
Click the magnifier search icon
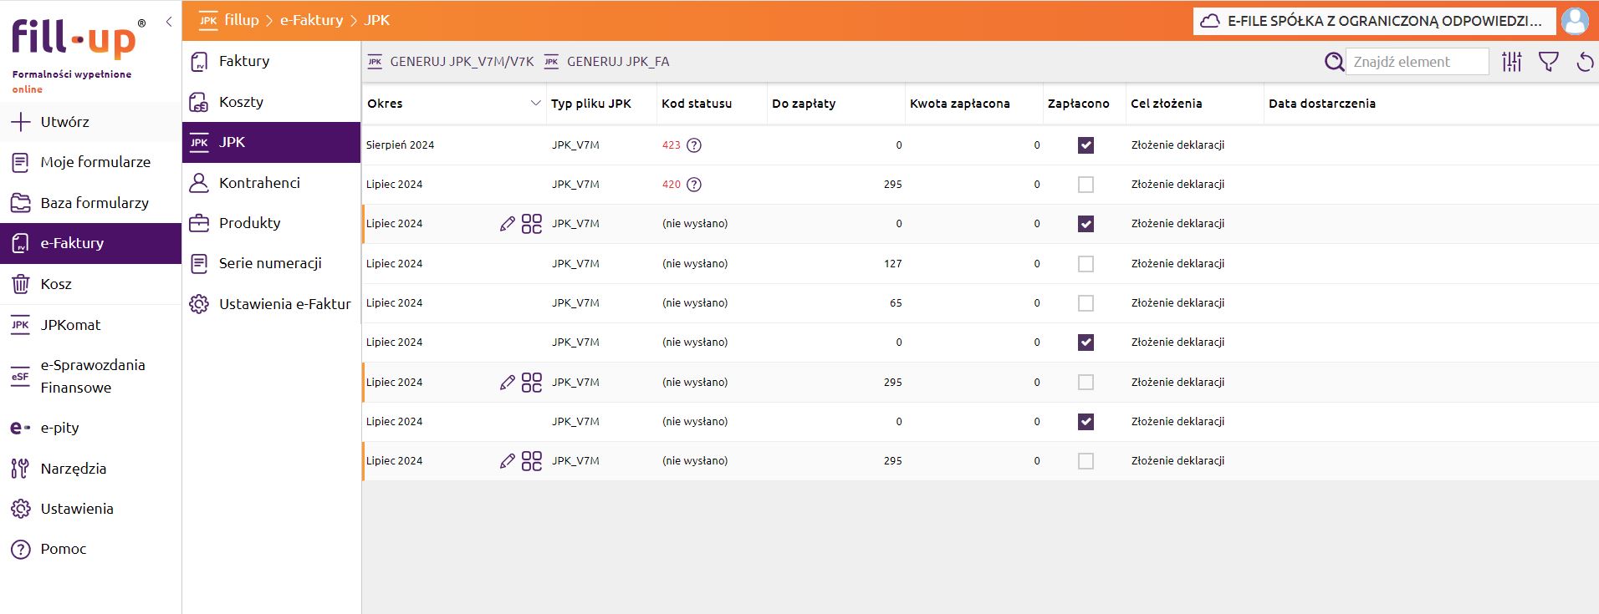pyautogui.click(x=1334, y=62)
